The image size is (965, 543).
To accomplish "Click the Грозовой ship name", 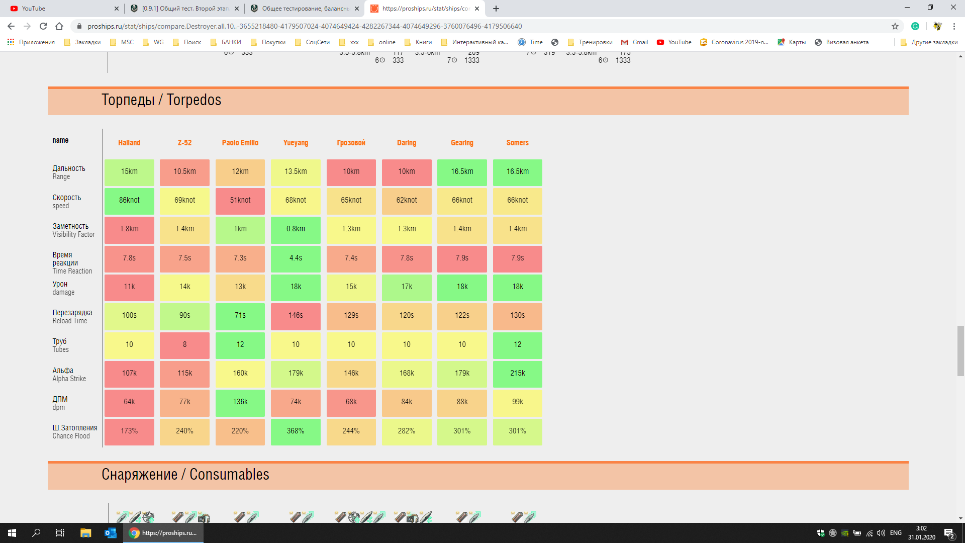I will (351, 143).
